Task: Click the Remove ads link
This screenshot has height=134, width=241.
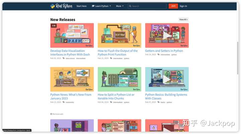Action: pos(58,114)
